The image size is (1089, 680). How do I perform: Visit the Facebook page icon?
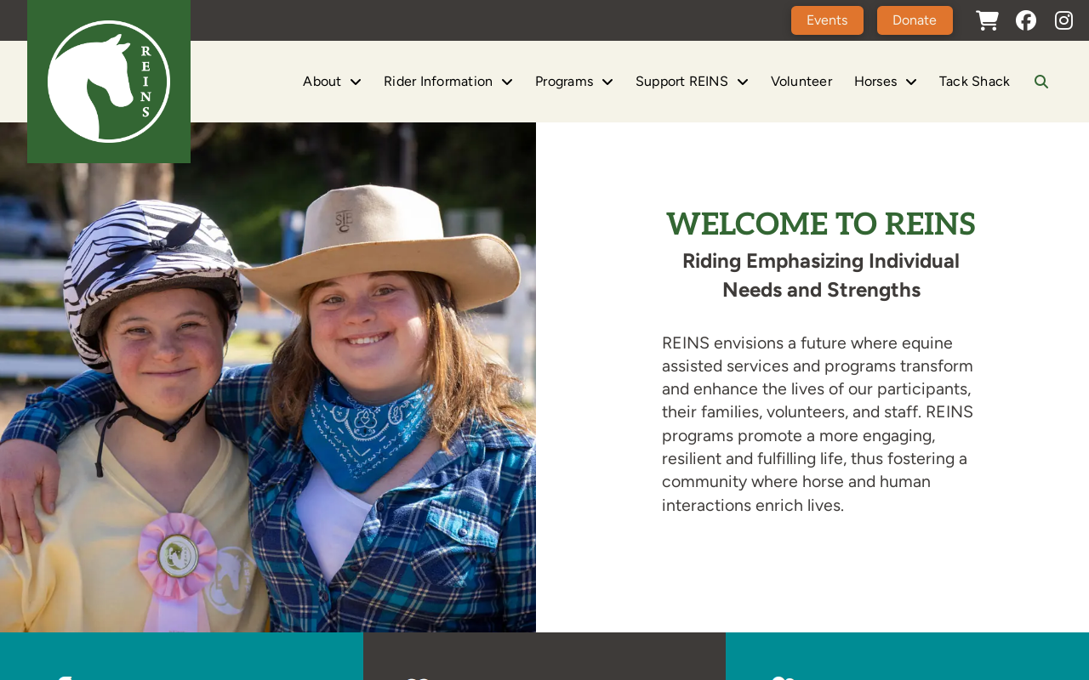[x=1026, y=20]
